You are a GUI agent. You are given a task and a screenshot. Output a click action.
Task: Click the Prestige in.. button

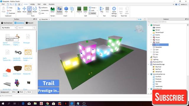coord(48,90)
